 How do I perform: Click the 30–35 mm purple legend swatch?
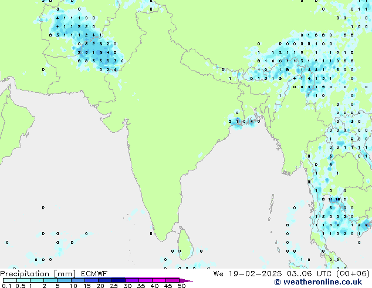[132, 280]
